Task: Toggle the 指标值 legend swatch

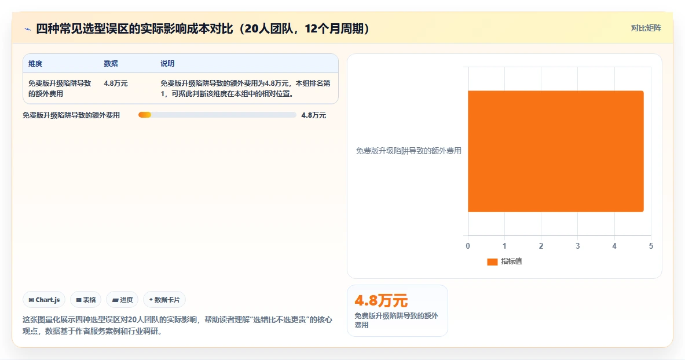Action: (x=492, y=261)
